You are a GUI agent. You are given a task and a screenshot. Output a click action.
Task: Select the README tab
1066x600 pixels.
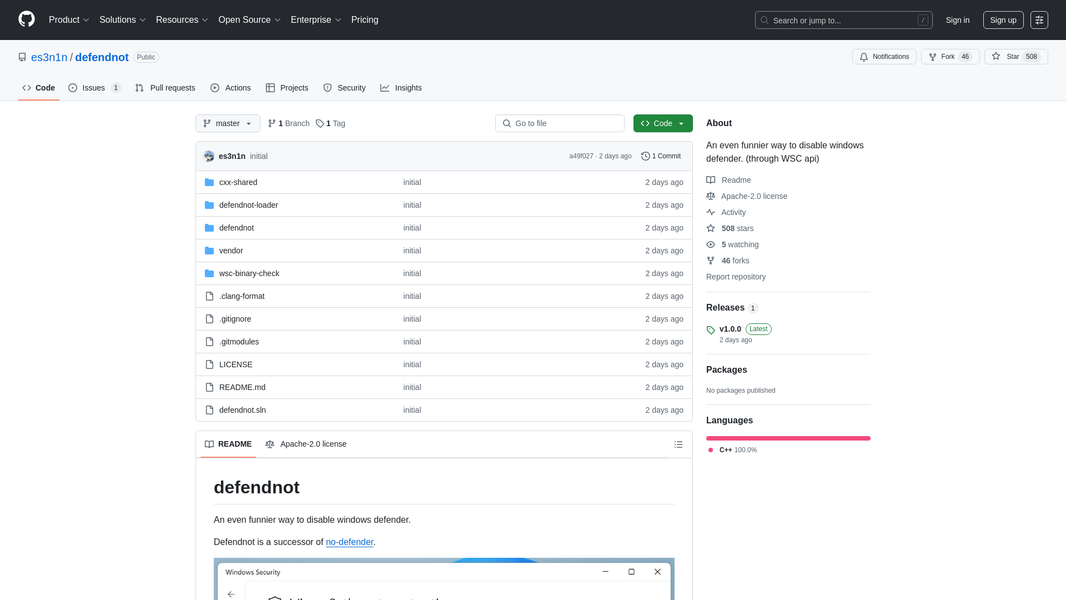(x=228, y=444)
